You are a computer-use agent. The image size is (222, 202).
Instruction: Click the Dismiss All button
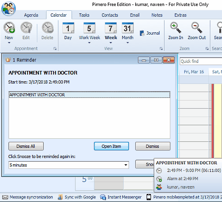coord(26,146)
